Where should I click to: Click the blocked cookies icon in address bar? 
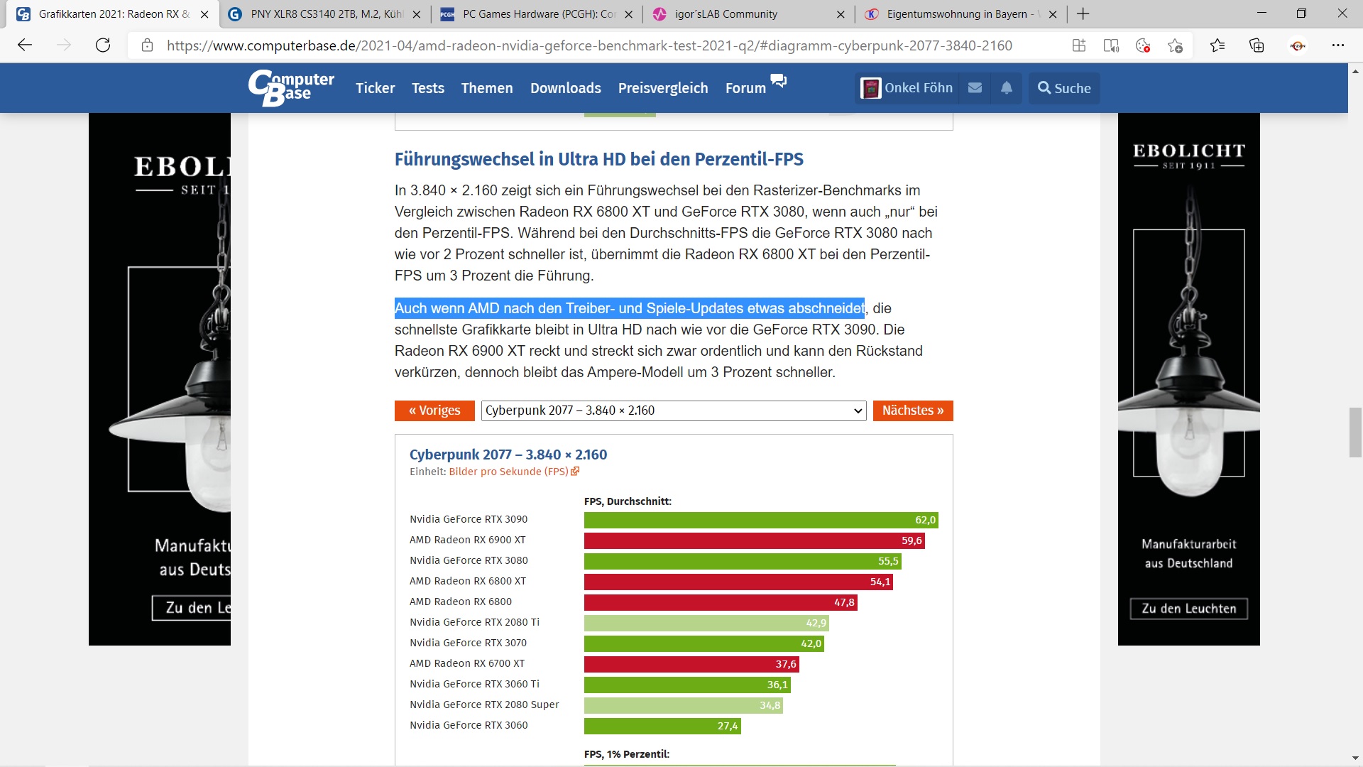1143,45
